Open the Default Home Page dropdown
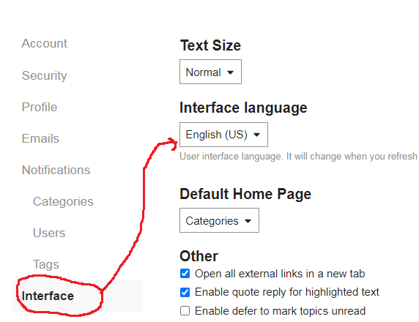 [x=219, y=220]
